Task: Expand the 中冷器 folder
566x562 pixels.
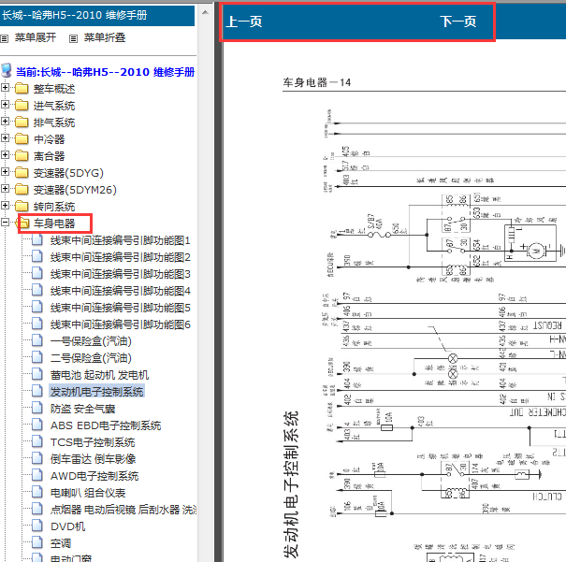Action: pos(5,138)
